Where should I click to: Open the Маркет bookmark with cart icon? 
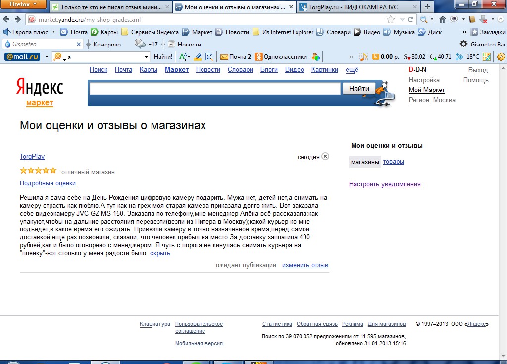[x=197, y=32]
